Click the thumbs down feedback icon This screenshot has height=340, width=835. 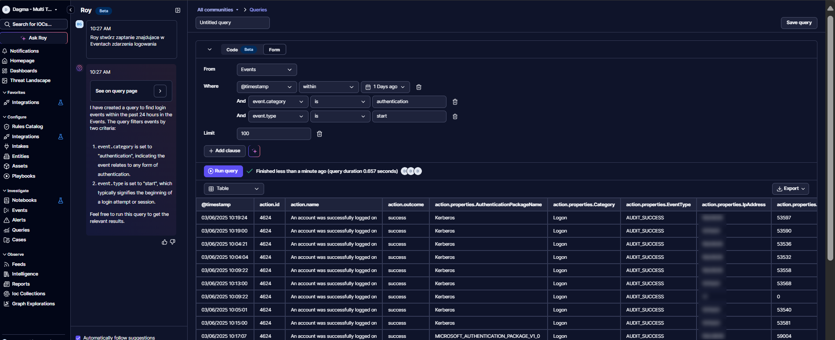pyautogui.click(x=173, y=242)
